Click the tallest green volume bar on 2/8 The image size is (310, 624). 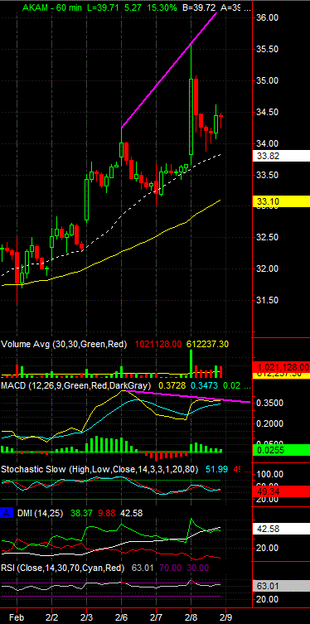coord(191,364)
